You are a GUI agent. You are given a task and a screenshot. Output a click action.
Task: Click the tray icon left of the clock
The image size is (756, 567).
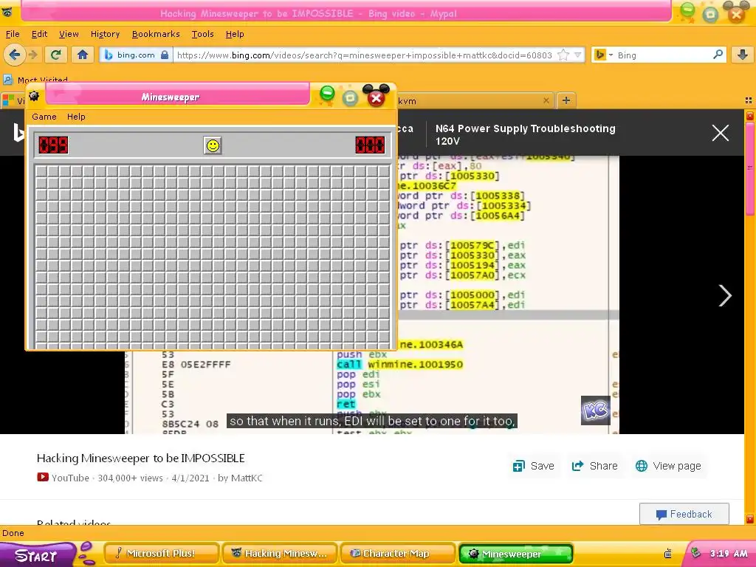[695, 553]
